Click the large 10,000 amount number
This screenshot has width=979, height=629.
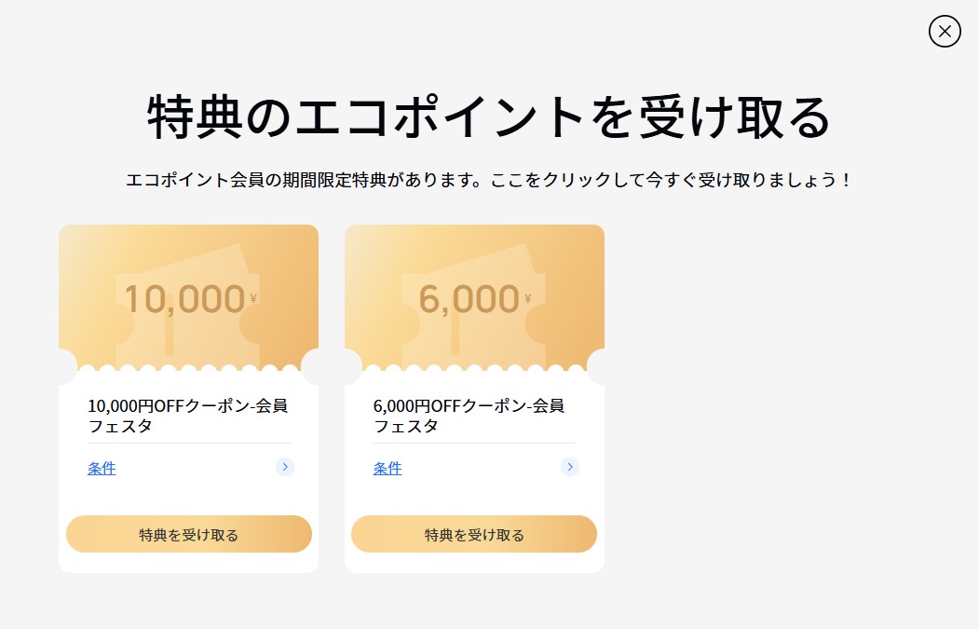click(x=184, y=299)
